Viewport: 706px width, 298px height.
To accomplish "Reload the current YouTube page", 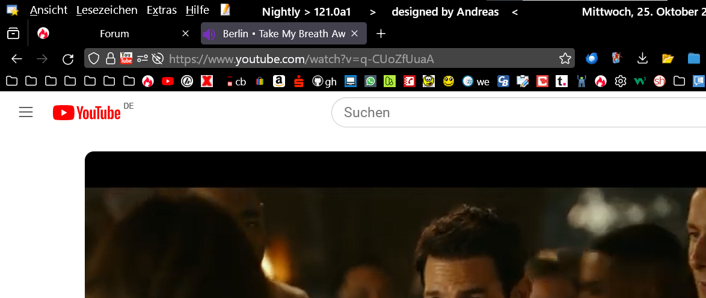I will tap(68, 58).
